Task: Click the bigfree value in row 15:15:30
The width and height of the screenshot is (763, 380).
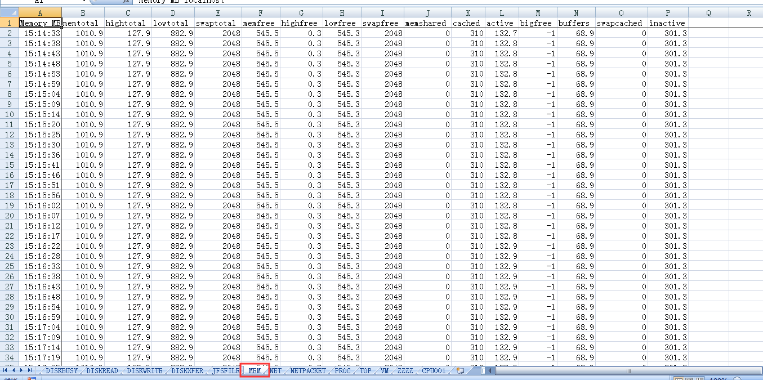Action: pos(538,145)
